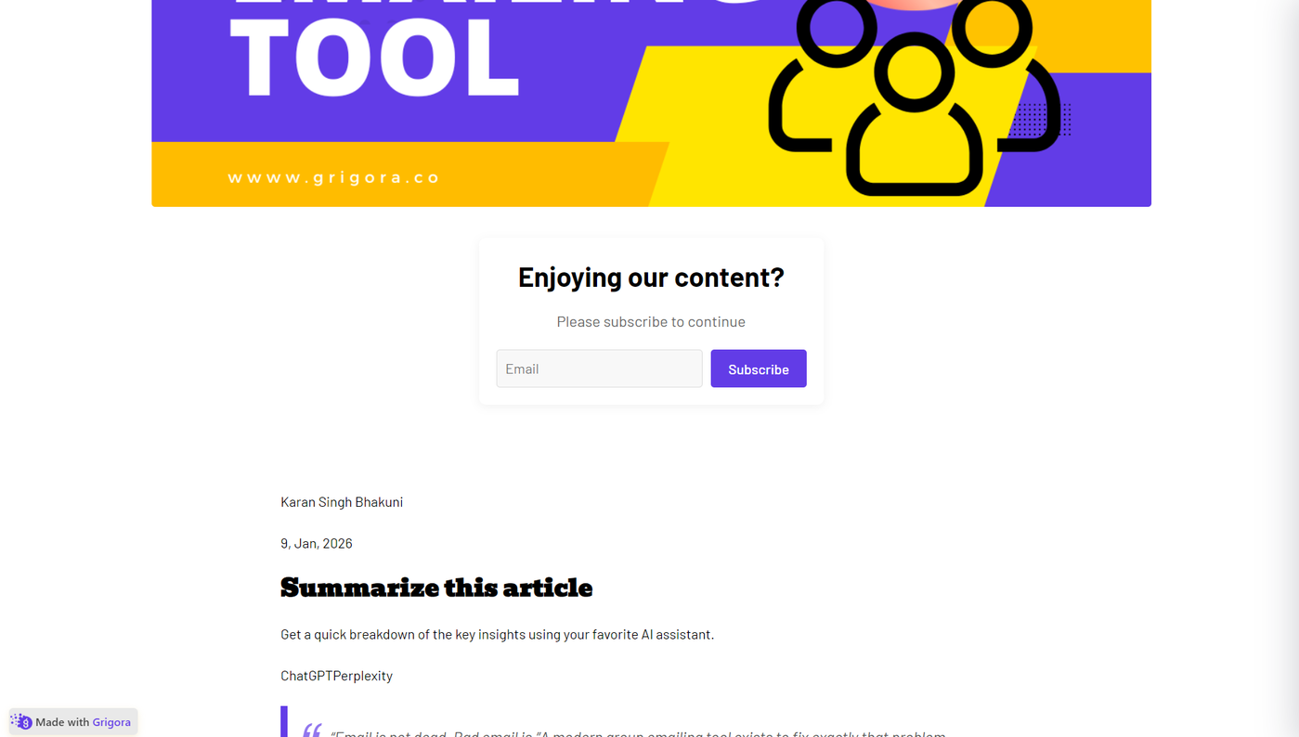Screen dimensions: 1299x737
Task: Click the large TOOL banner title
Action: pyautogui.click(x=373, y=59)
